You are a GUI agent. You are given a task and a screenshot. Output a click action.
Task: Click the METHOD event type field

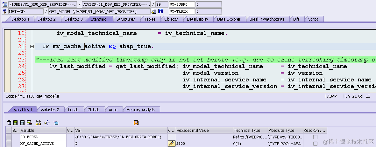[26, 11]
